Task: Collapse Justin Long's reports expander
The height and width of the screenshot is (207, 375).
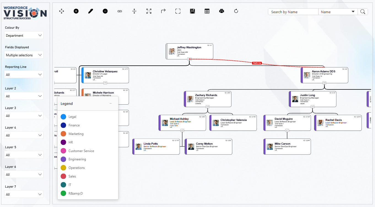Action: tap(312, 107)
